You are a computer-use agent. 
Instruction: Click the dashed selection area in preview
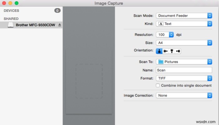89,81
